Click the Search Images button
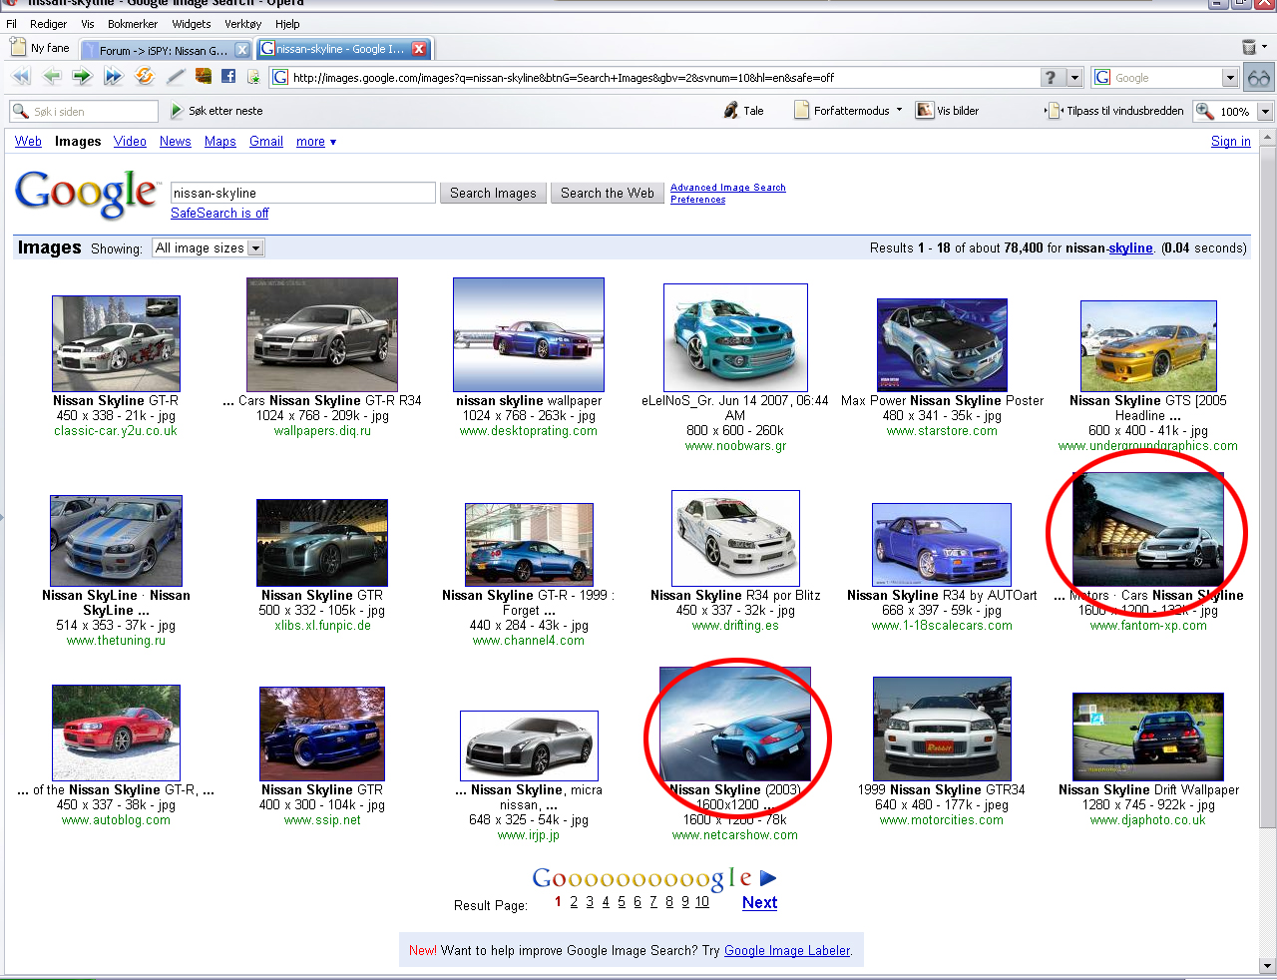The height and width of the screenshot is (980, 1277). tap(493, 193)
